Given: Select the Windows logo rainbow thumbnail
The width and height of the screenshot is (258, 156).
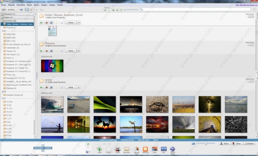Looking at the screenshot, I should (52, 66).
